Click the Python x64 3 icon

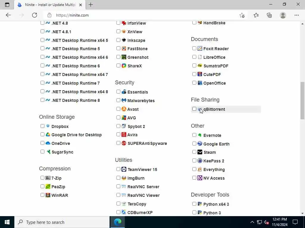pos(200,204)
